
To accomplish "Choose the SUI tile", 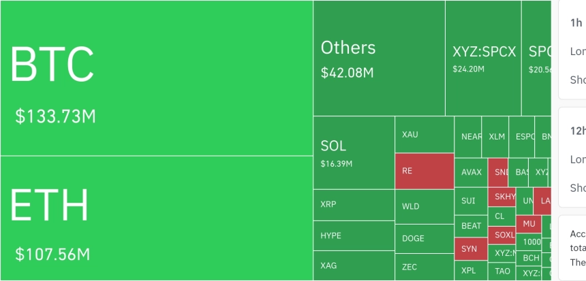I will pyautogui.click(x=471, y=201).
